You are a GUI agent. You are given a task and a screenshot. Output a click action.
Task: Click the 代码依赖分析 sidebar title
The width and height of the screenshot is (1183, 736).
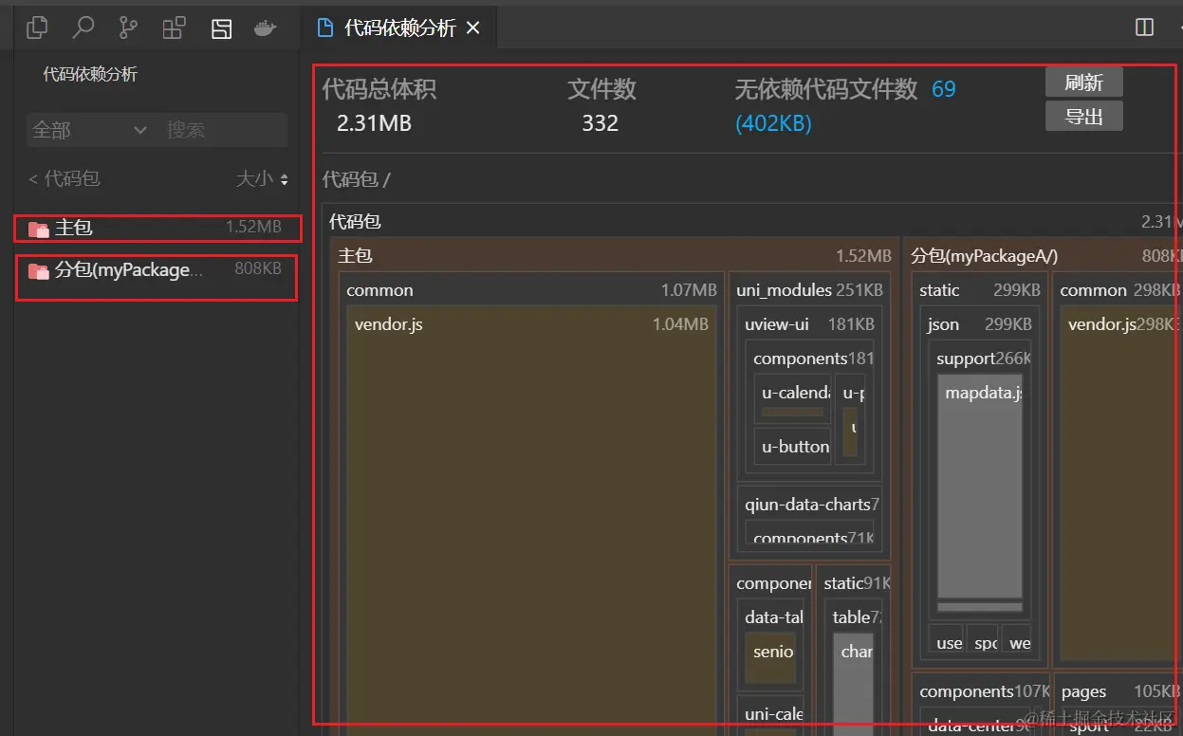[x=90, y=75]
